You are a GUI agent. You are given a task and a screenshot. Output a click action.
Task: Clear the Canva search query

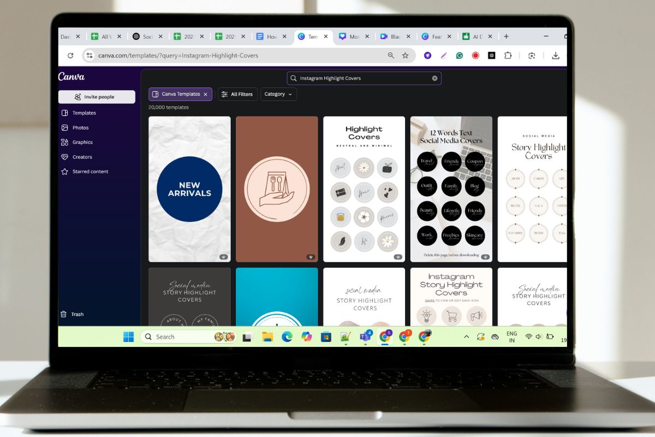434,78
